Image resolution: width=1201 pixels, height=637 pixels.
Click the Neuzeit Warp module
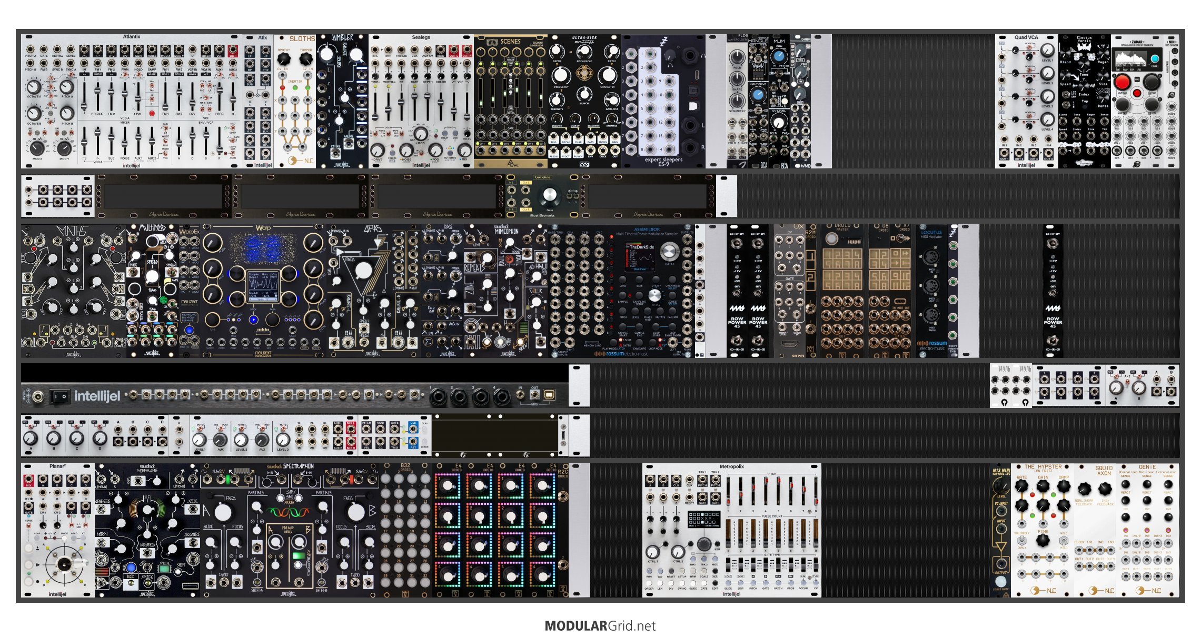pos(263,291)
